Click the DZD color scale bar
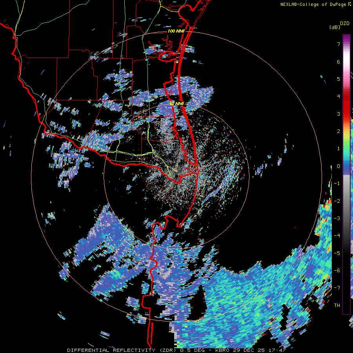The width and height of the screenshot is (353, 353). pos(346,174)
